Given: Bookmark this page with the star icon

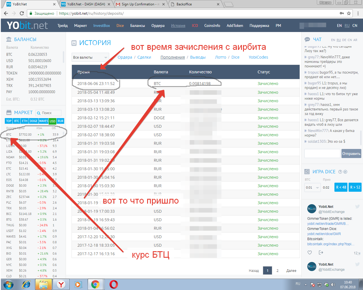Looking at the screenshot, I should tap(349, 13).
